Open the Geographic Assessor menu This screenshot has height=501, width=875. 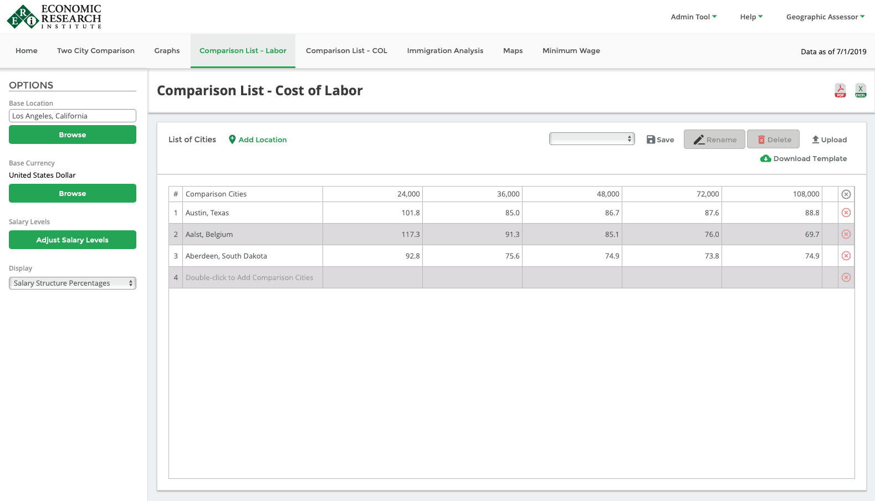825,17
